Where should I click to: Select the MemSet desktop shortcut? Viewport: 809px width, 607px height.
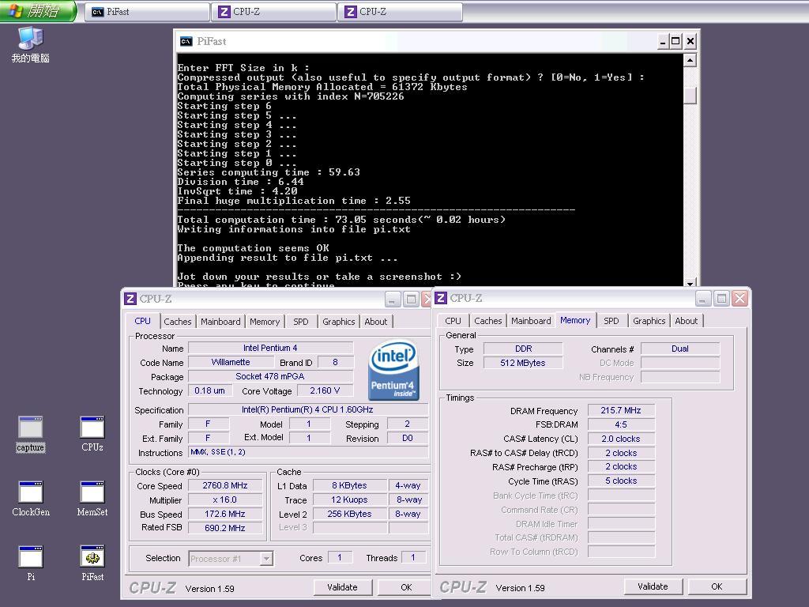pos(92,499)
